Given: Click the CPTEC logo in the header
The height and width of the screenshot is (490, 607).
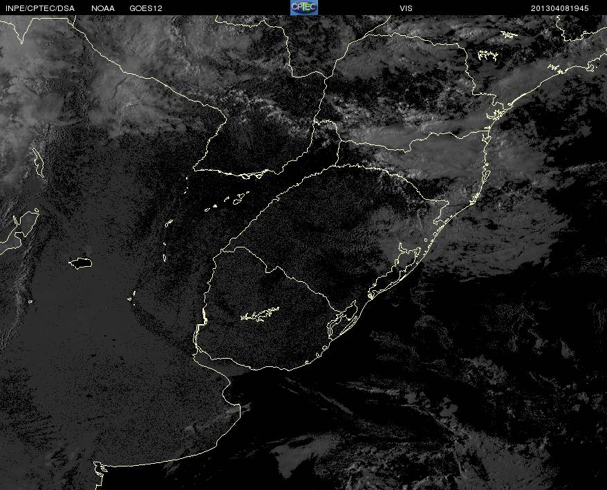Looking at the screenshot, I should coord(304,8).
